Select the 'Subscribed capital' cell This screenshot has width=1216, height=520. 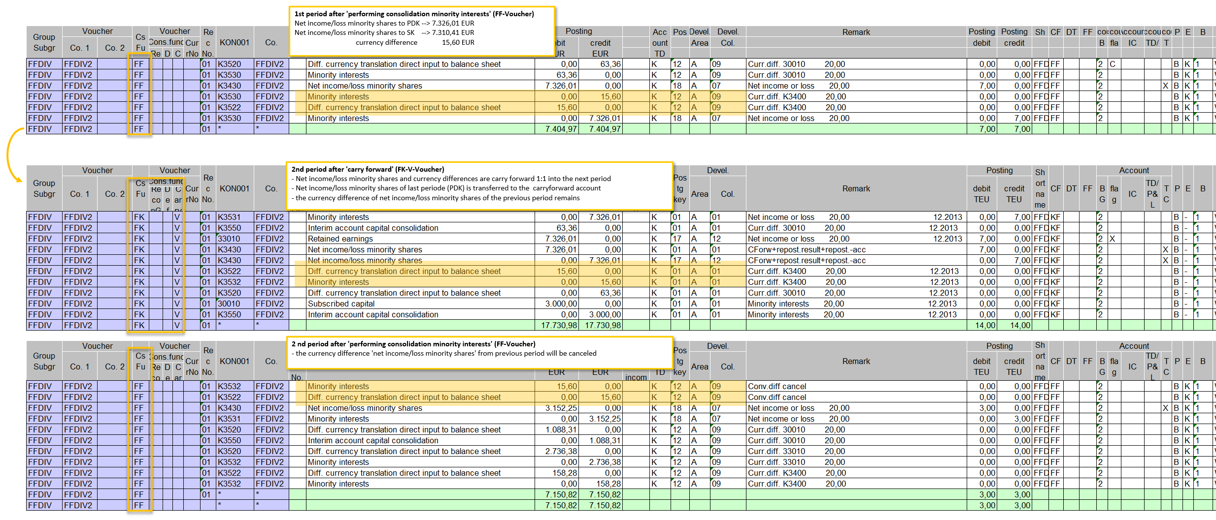[x=420, y=304]
